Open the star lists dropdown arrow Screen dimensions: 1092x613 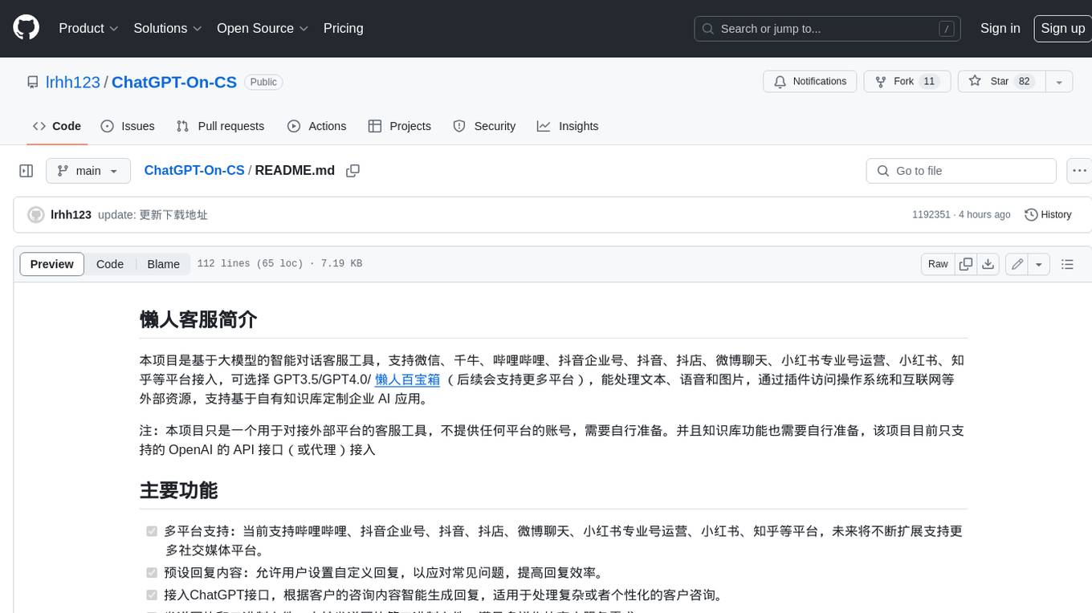coord(1059,82)
